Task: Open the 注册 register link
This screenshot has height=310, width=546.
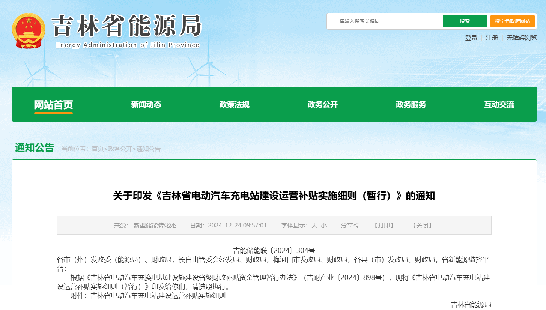Action: coord(492,38)
